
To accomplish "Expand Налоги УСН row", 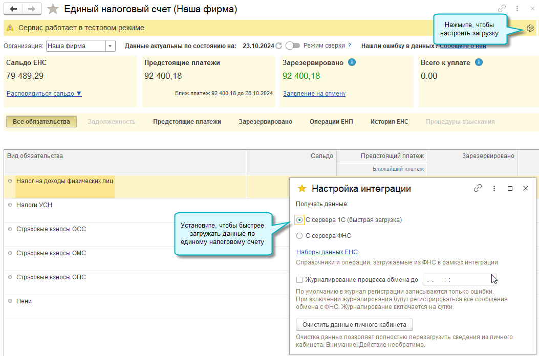I will [10, 205].
